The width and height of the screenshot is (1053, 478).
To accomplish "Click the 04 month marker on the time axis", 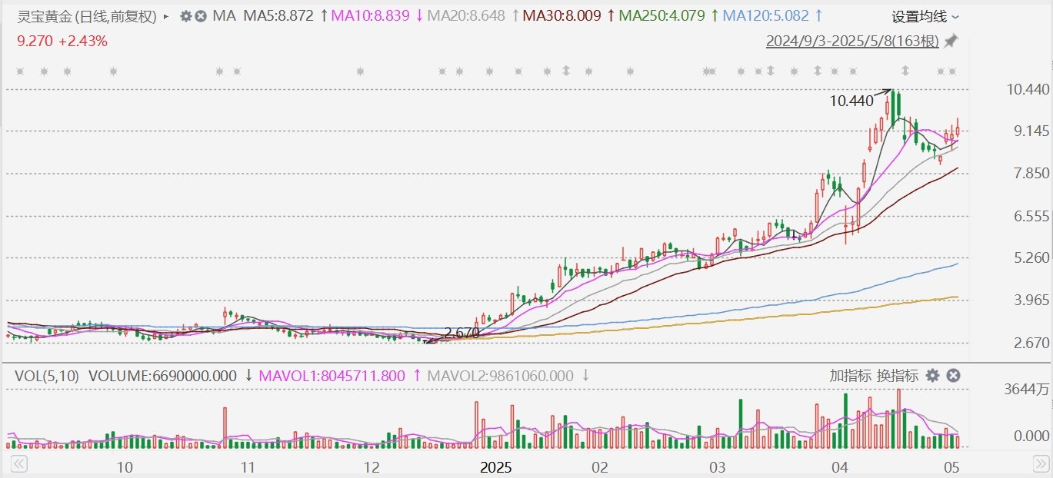I will 840,467.
